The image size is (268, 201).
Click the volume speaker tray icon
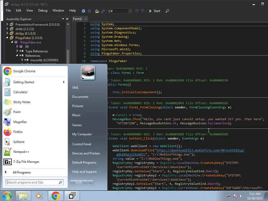241,196
